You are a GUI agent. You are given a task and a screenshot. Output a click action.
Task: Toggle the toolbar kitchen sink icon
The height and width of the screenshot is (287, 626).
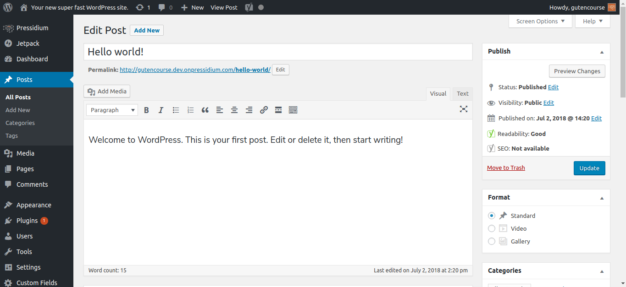click(293, 110)
